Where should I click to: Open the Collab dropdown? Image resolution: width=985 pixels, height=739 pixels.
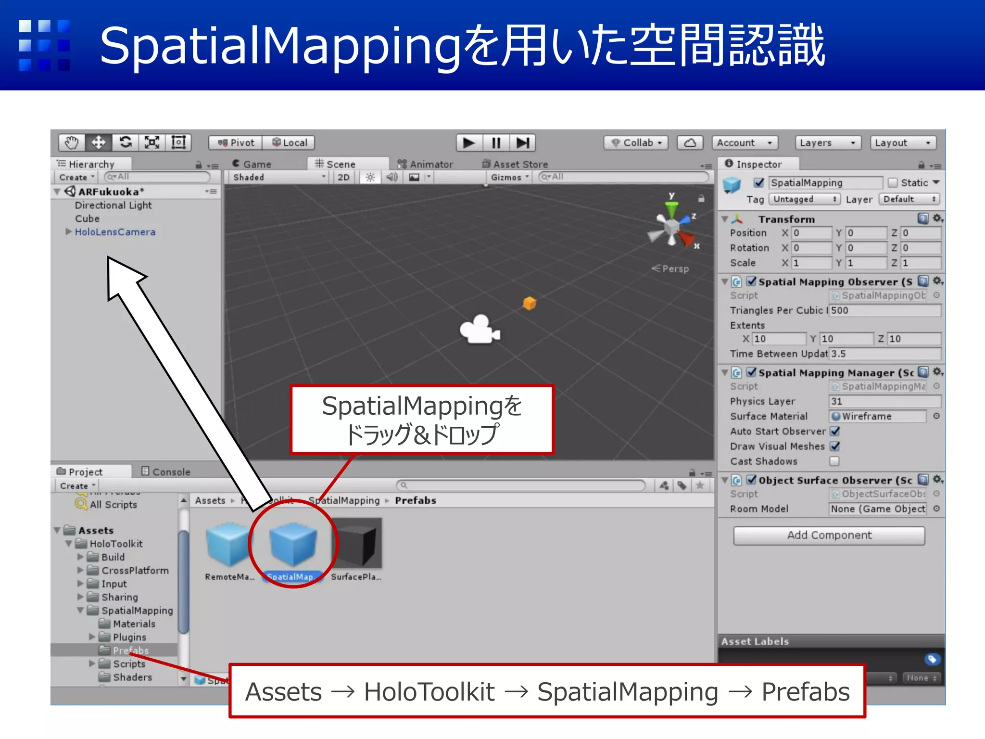pyautogui.click(x=636, y=143)
